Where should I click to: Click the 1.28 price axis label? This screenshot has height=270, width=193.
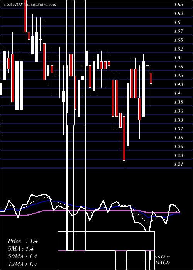pos(178,138)
